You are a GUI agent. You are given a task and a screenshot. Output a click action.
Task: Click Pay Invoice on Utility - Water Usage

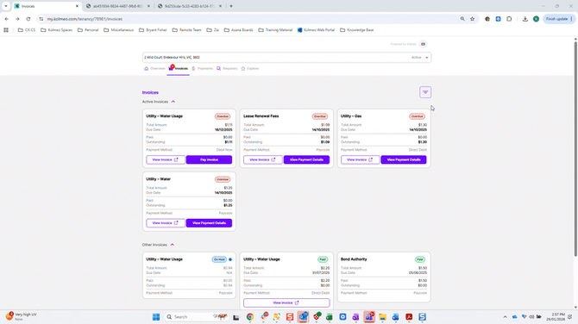point(209,159)
